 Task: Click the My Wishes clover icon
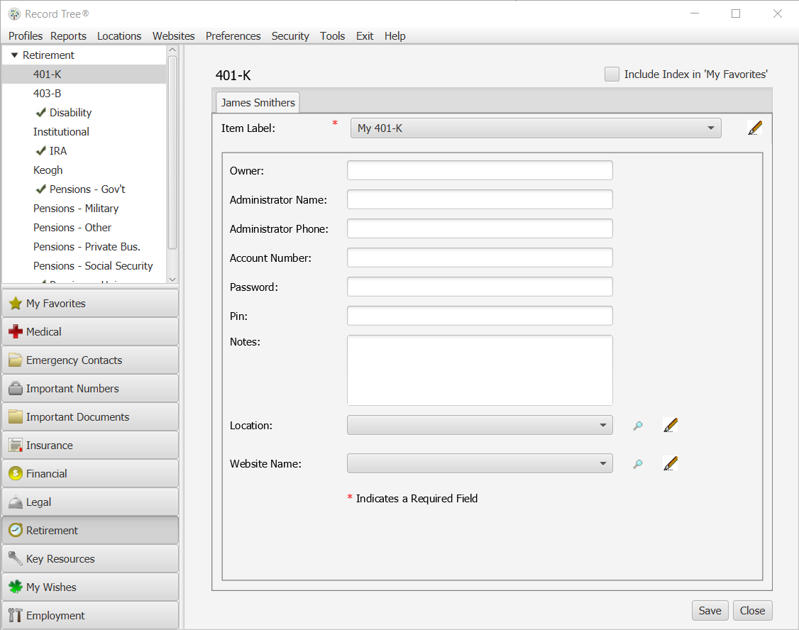(15, 587)
